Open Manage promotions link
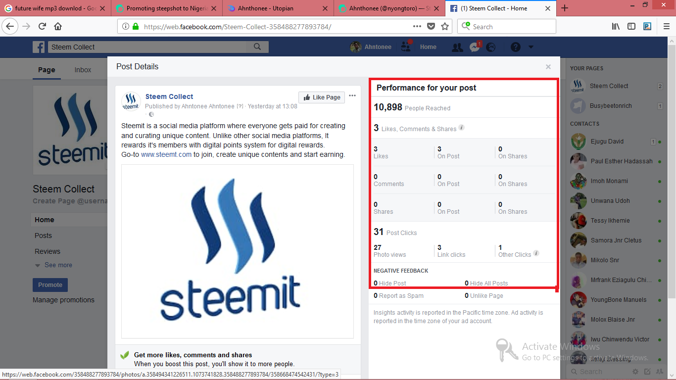Screen dimensions: 676x380 [63, 300]
